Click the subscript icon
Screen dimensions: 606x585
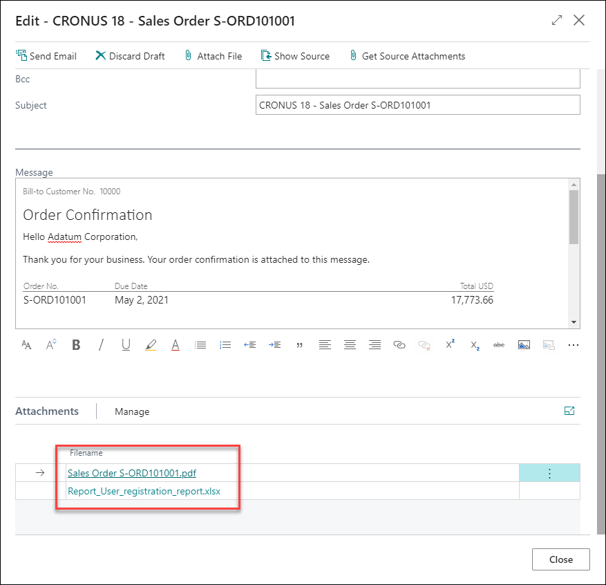(x=475, y=345)
